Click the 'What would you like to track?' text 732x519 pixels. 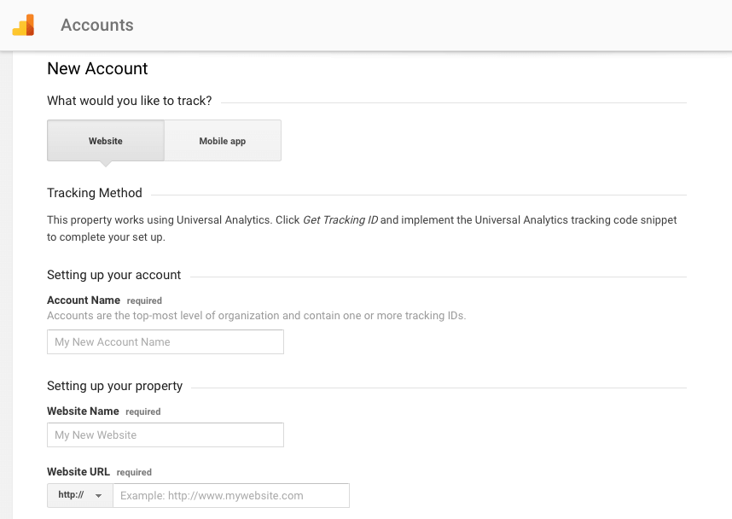coord(130,101)
